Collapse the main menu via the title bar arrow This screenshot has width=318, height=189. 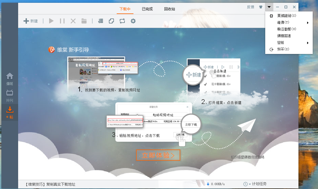coord(269,7)
